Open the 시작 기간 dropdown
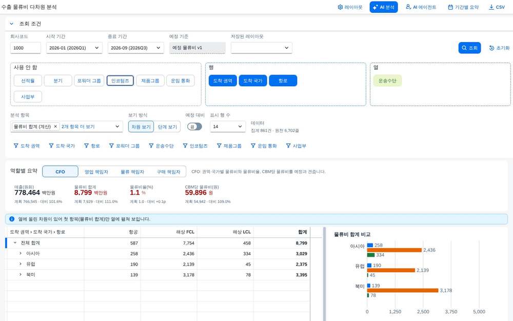513x321 pixels. 74,48
